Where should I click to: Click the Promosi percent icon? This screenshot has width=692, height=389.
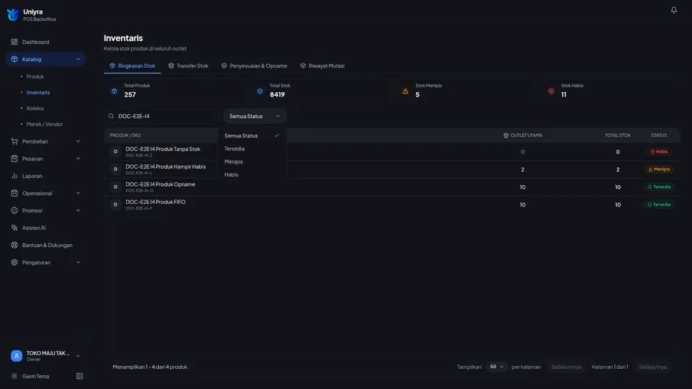[14, 210]
